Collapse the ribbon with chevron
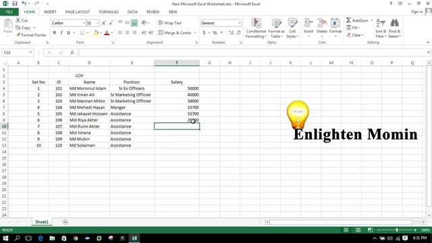 tap(428, 43)
